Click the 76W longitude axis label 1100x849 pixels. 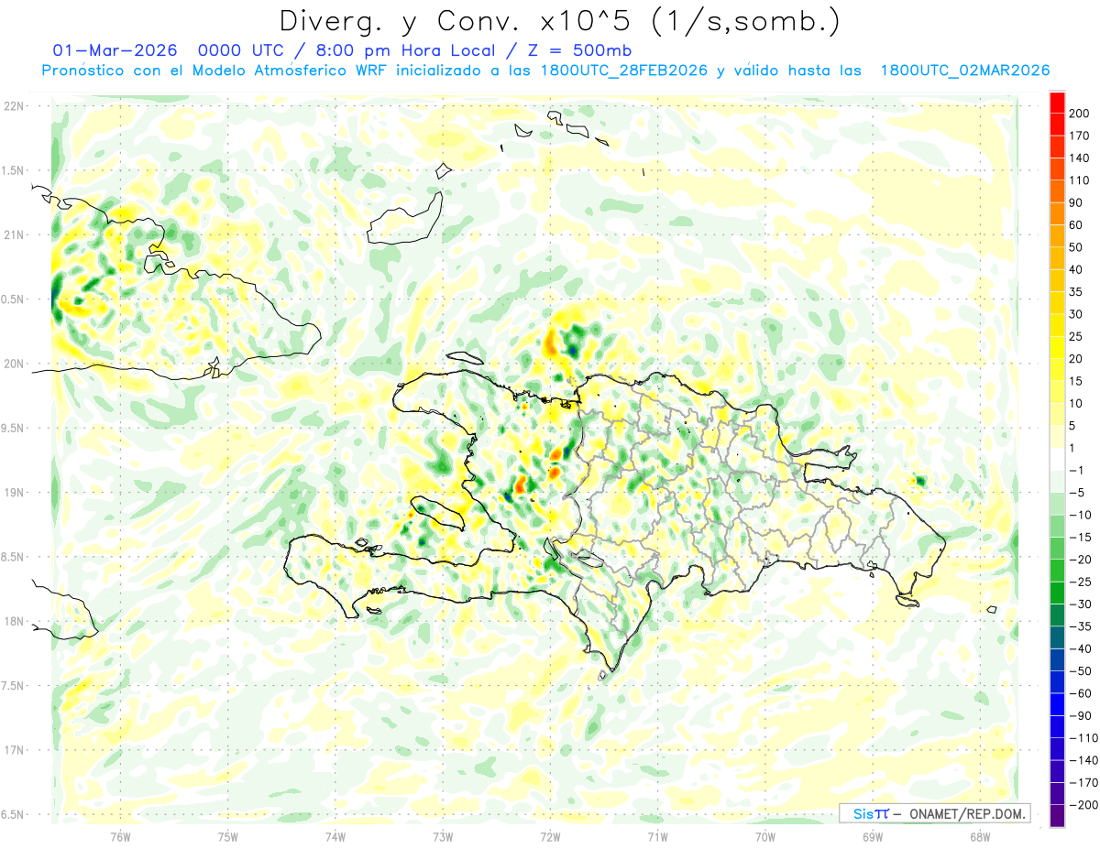[x=120, y=836]
